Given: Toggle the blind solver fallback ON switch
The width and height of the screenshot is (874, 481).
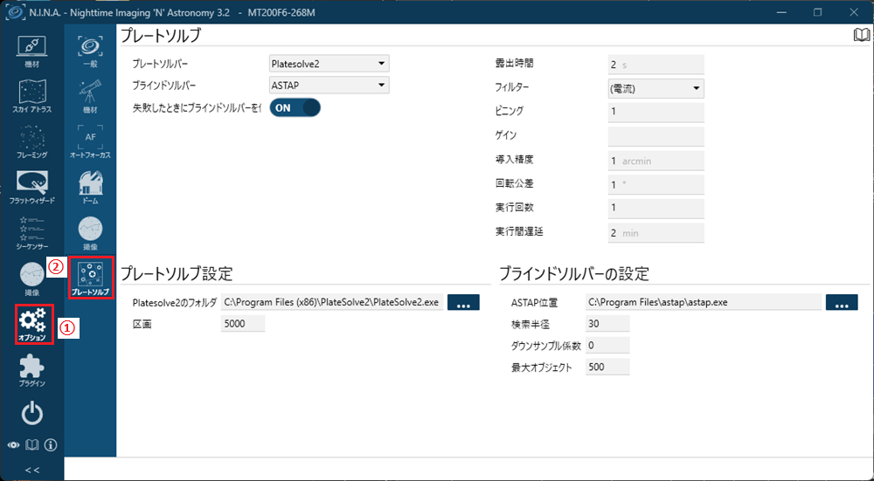Looking at the screenshot, I should [295, 107].
